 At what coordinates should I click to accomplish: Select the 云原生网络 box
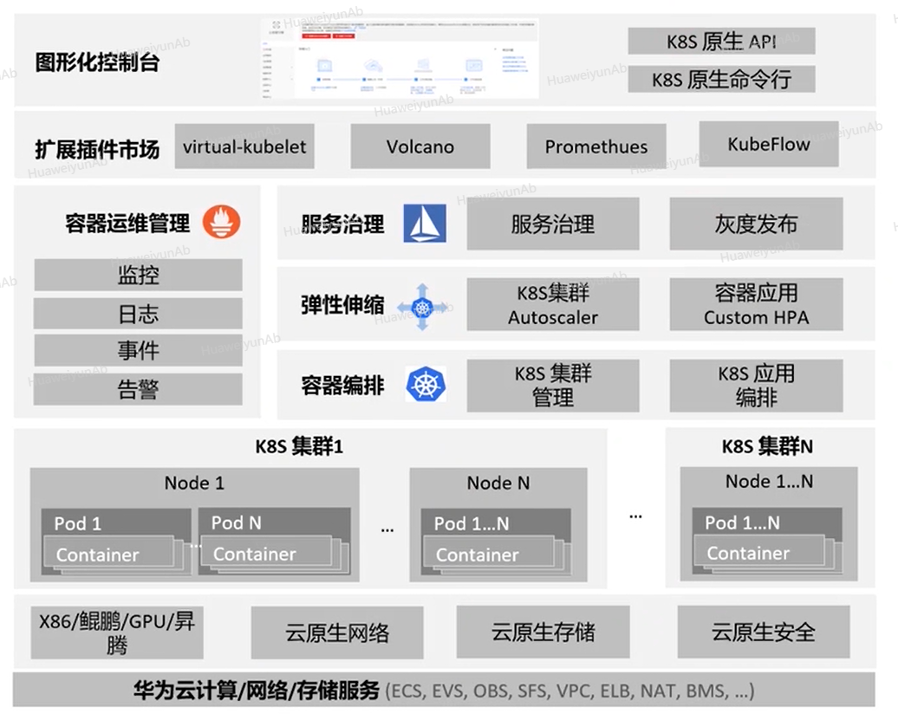pyautogui.click(x=337, y=633)
